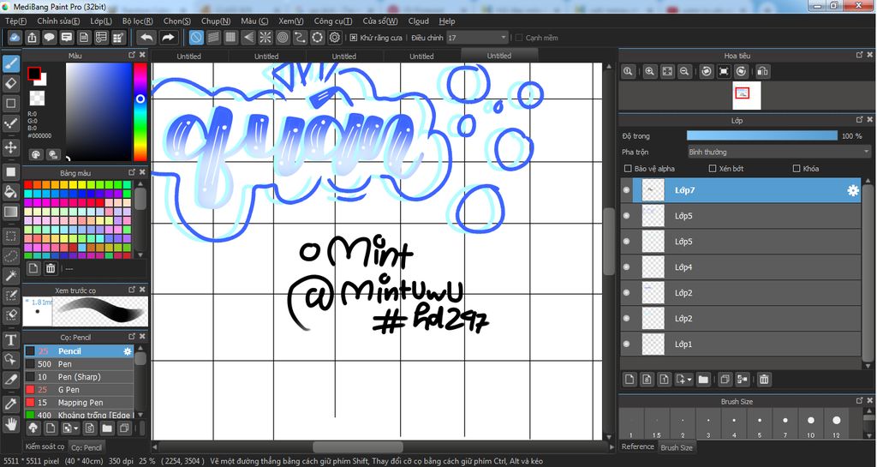The image size is (877, 467).
Task: Open settings gear for layer Lớp7
Action: pyautogui.click(x=852, y=190)
